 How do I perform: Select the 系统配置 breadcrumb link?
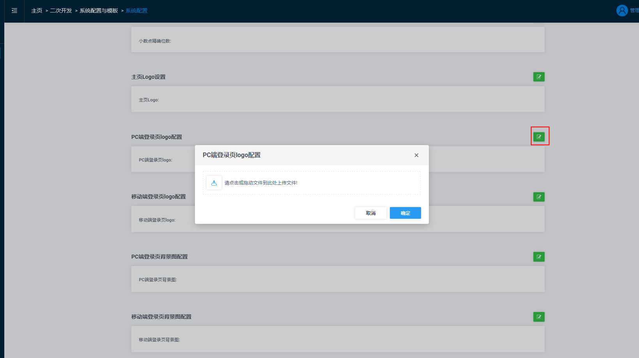[x=136, y=11]
